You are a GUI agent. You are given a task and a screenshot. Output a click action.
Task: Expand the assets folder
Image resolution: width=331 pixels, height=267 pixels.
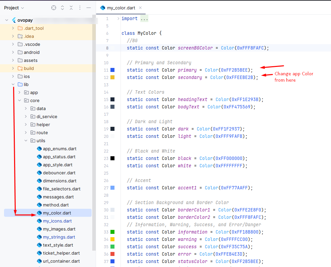pyautogui.click(x=13, y=60)
